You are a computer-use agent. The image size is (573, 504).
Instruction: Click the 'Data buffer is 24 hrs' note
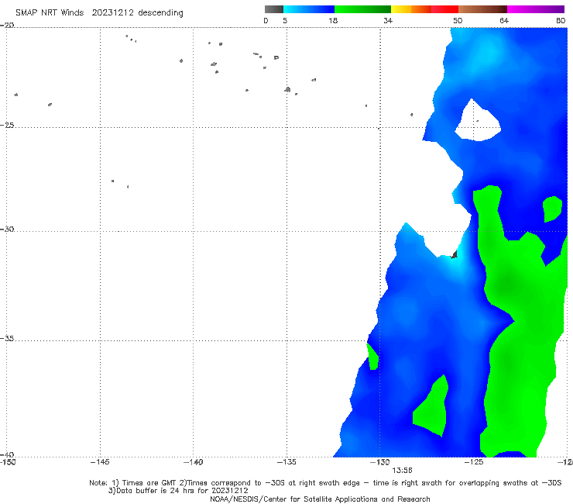(178, 491)
